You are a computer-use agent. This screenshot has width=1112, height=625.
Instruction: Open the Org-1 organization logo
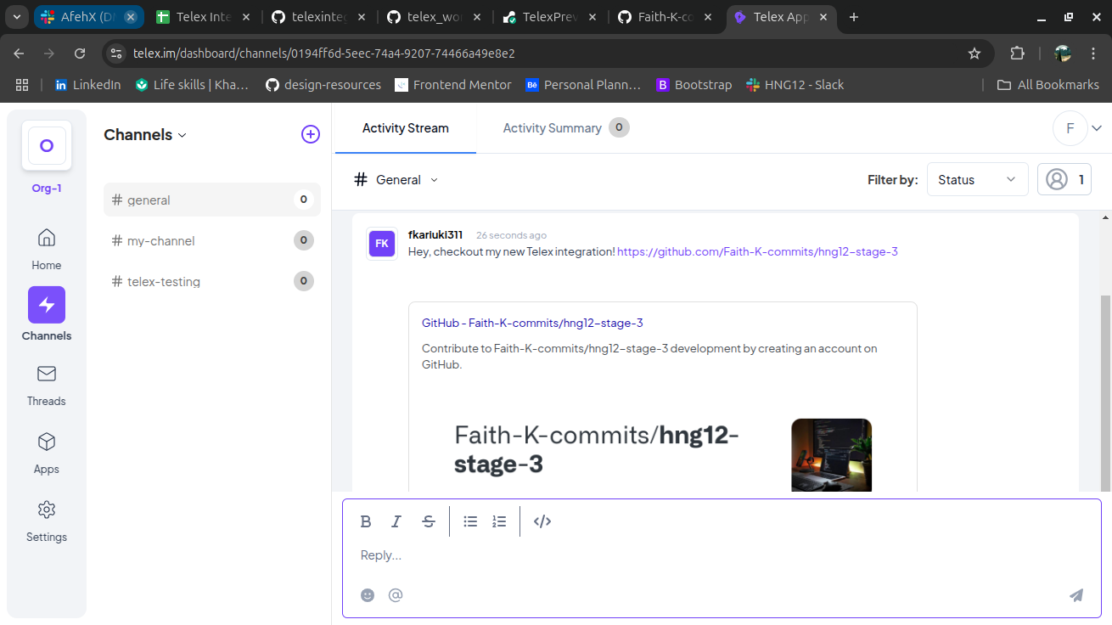(47, 145)
